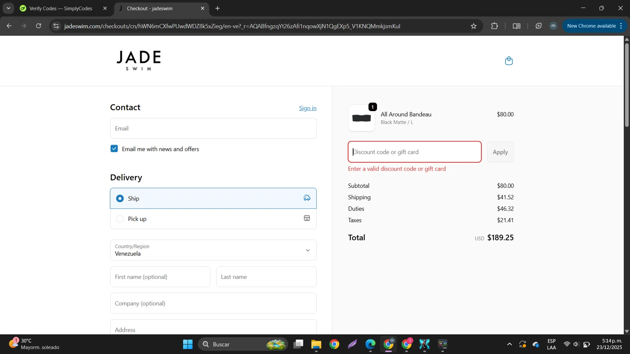
Task: Open Task View from the taskbar
Action: pyautogui.click(x=299, y=344)
